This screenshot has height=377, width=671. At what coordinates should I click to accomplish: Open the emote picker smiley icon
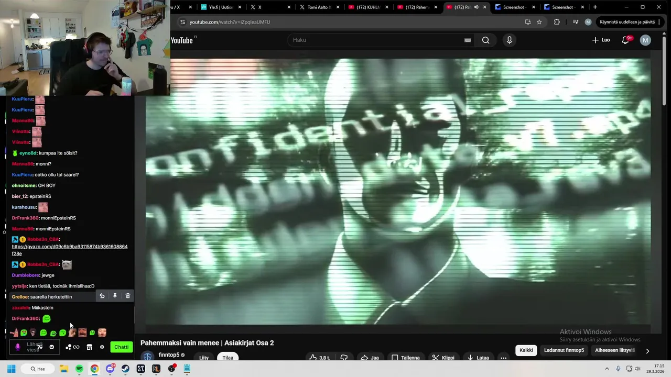[51, 347]
